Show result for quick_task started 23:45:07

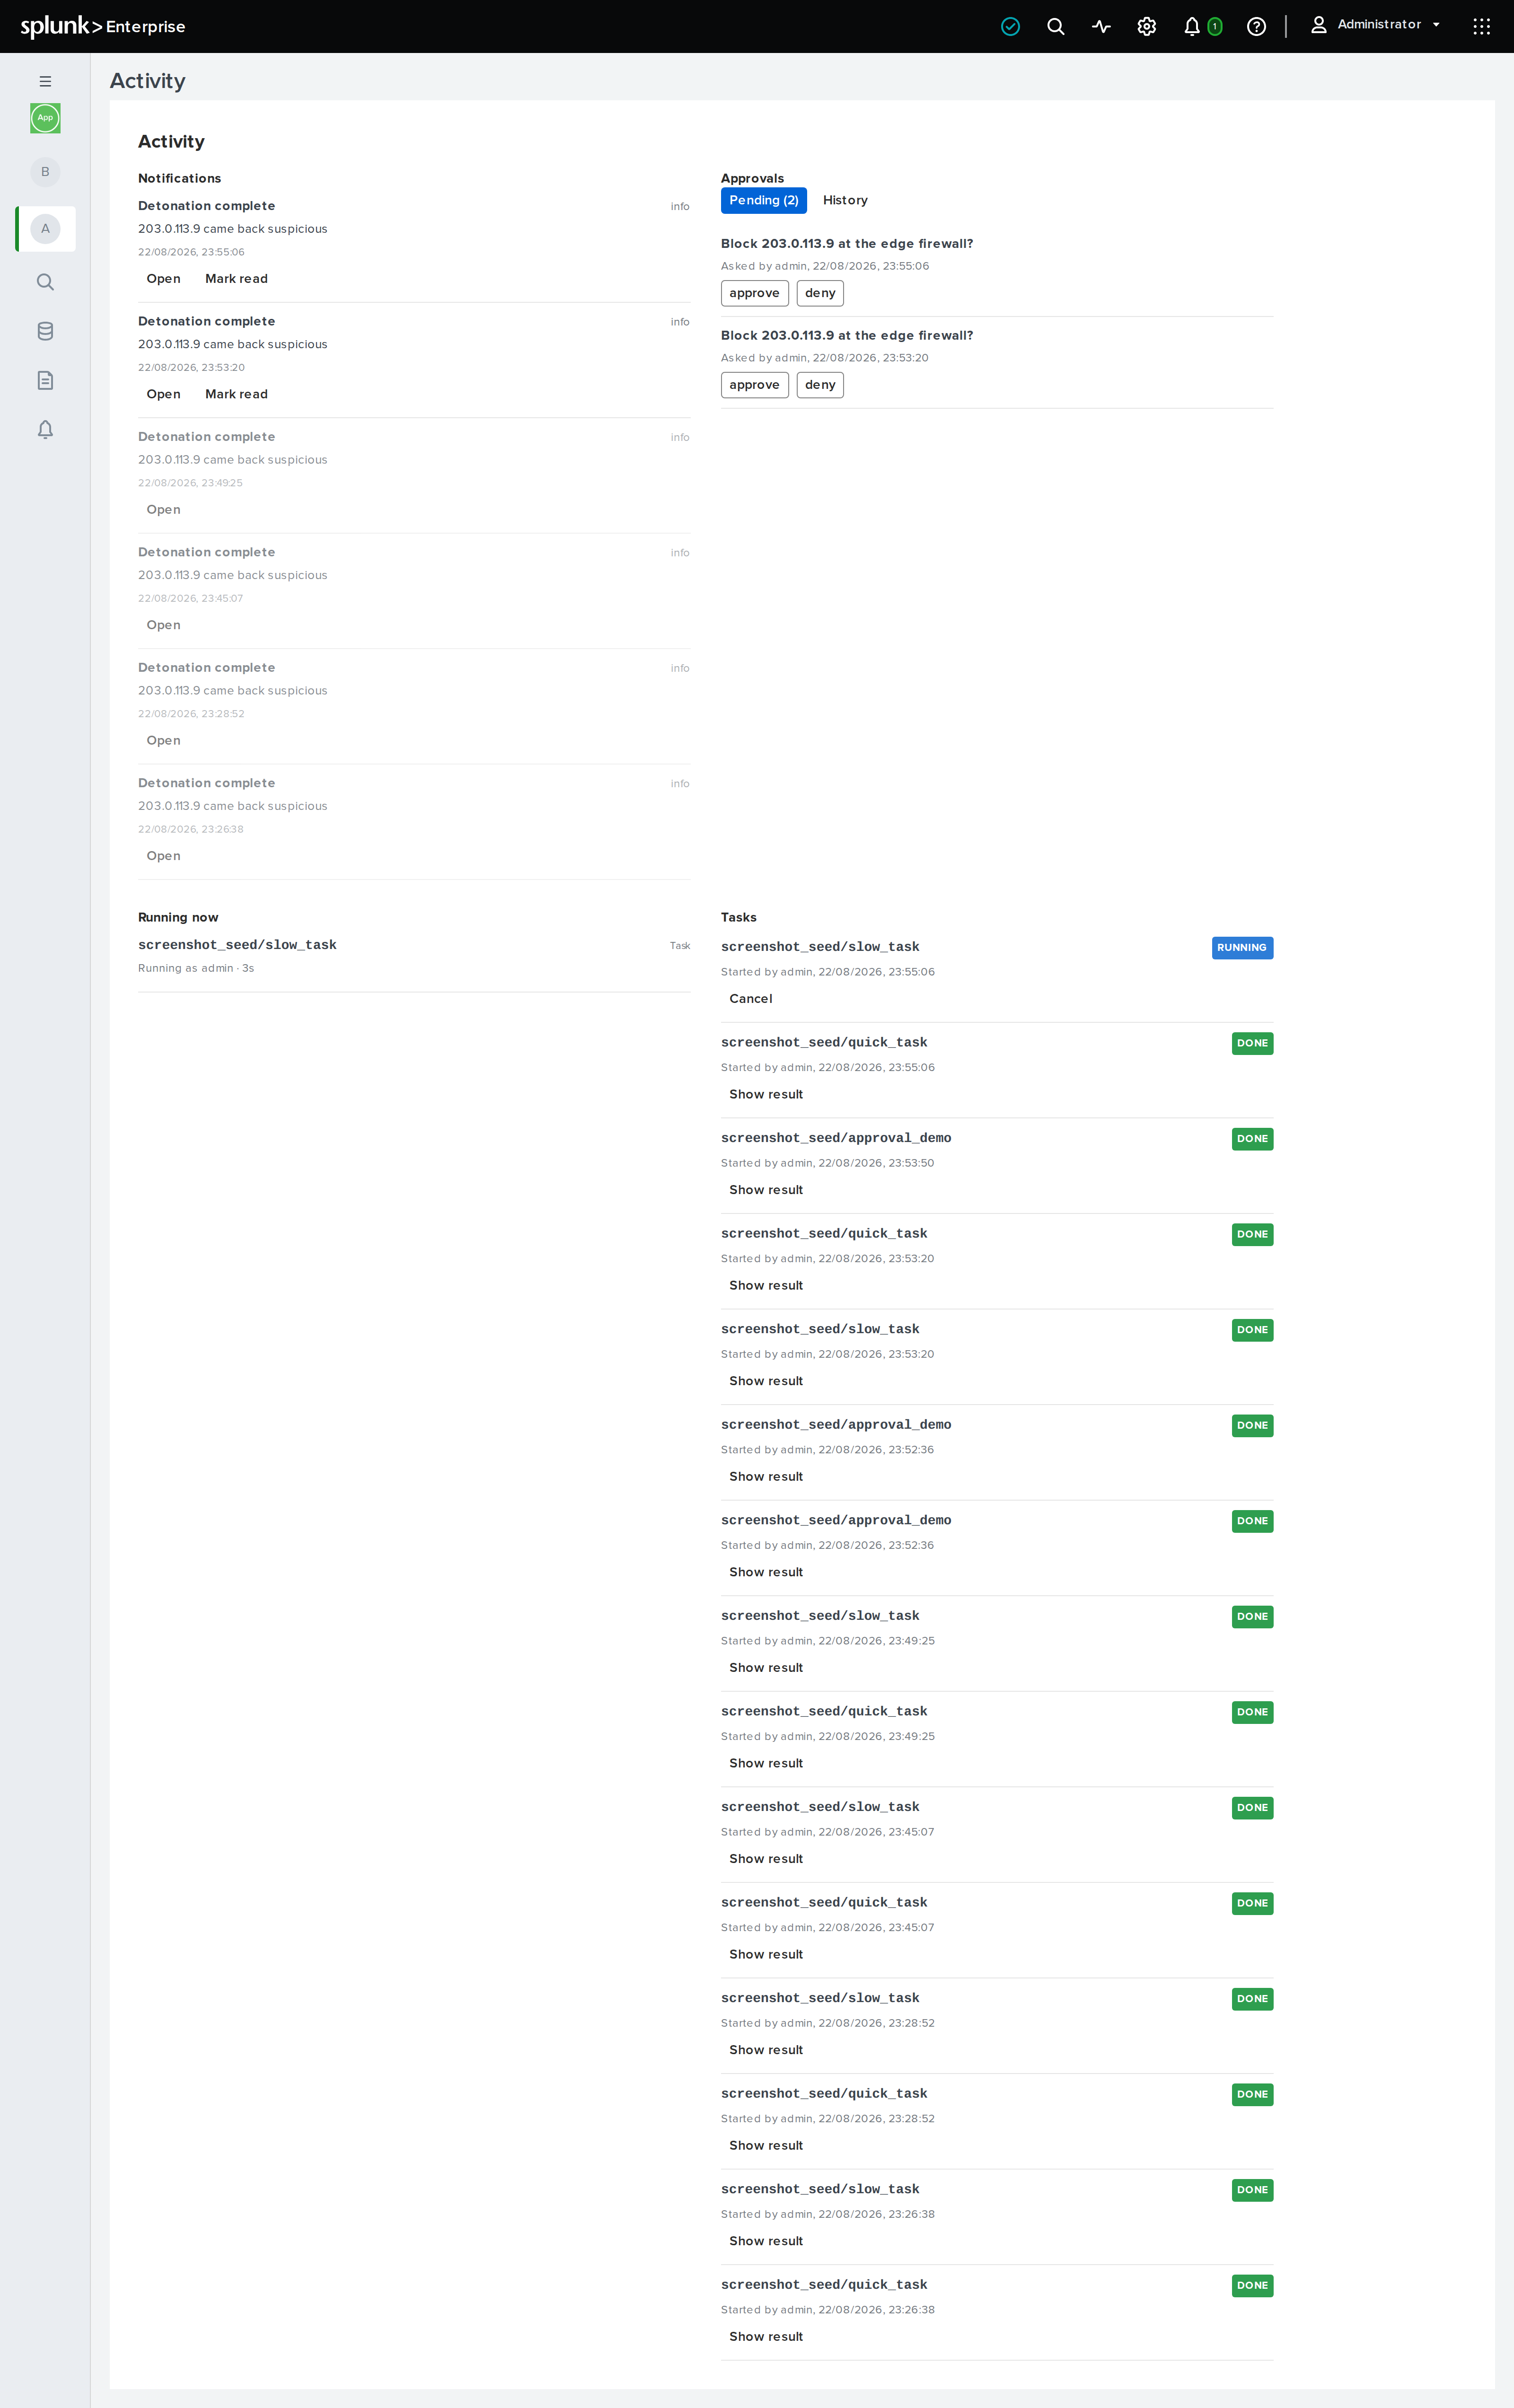766,1954
